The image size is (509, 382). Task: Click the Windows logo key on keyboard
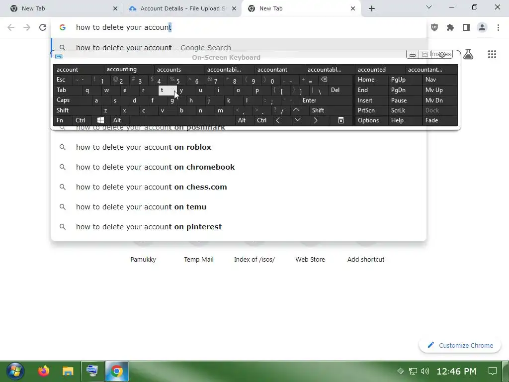pyautogui.click(x=100, y=120)
